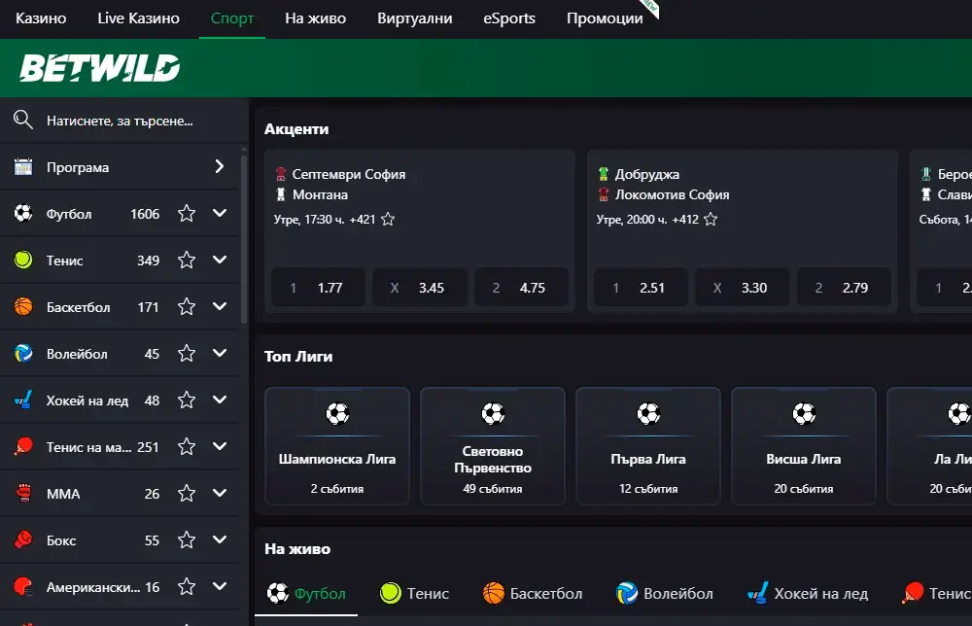Click the Септември София jersey icon
The width and height of the screenshot is (972, 626).
click(x=281, y=174)
